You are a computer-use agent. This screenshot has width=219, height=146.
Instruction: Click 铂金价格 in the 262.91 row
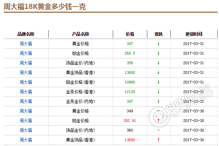[80, 121]
